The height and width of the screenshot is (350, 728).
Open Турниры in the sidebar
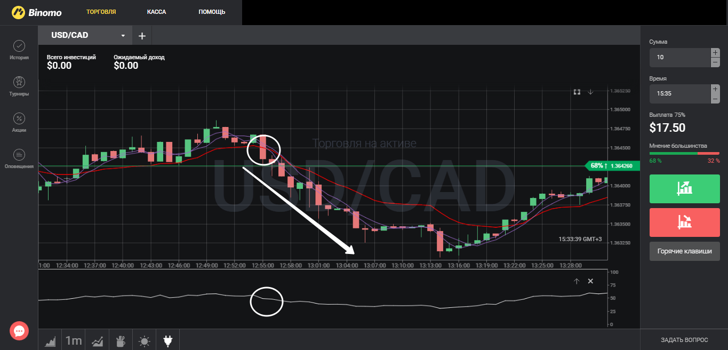click(19, 82)
